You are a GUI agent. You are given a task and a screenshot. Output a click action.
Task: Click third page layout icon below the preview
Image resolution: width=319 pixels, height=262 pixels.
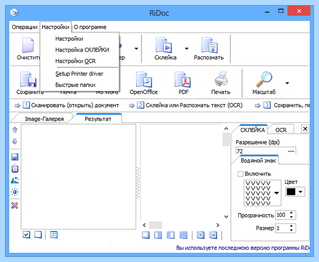(x=171, y=235)
